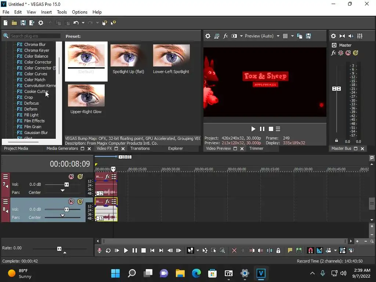Toggle Split Screen View in preview
376x282 pixels.
(234, 36)
